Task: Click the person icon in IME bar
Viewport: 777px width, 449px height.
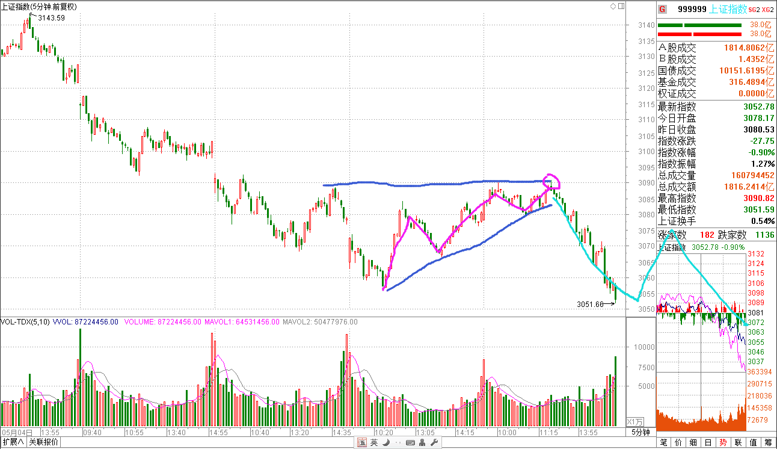Action: (422, 443)
